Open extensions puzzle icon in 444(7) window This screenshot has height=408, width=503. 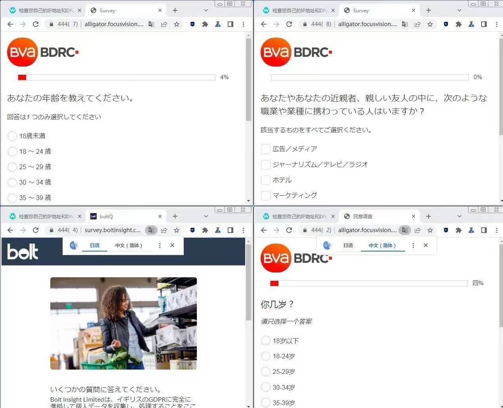click(x=205, y=24)
